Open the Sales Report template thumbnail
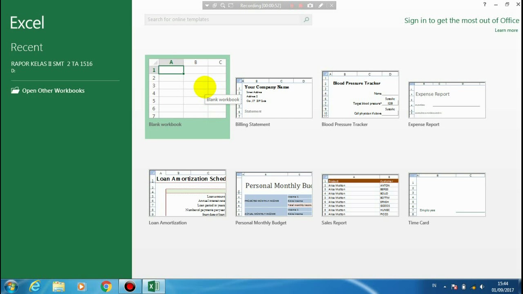 pos(360,195)
